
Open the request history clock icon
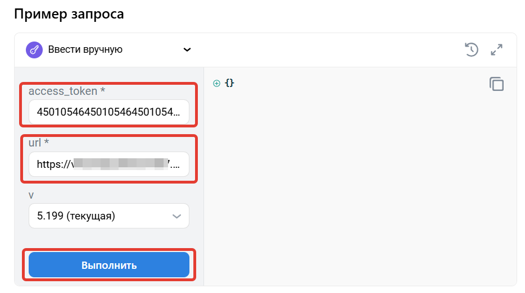[x=471, y=49]
